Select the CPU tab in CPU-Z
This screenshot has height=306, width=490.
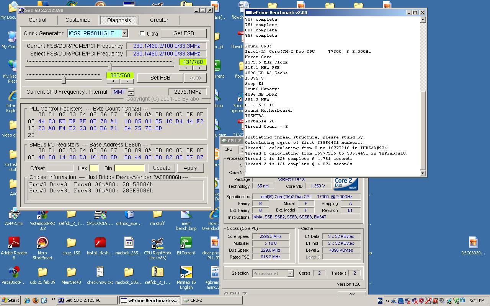[228, 150]
